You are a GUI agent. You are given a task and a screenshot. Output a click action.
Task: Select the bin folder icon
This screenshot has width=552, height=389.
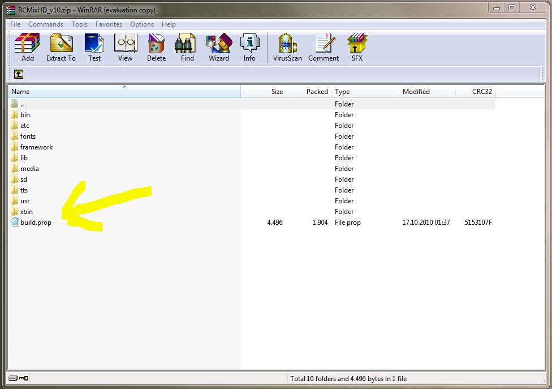click(15, 114)
